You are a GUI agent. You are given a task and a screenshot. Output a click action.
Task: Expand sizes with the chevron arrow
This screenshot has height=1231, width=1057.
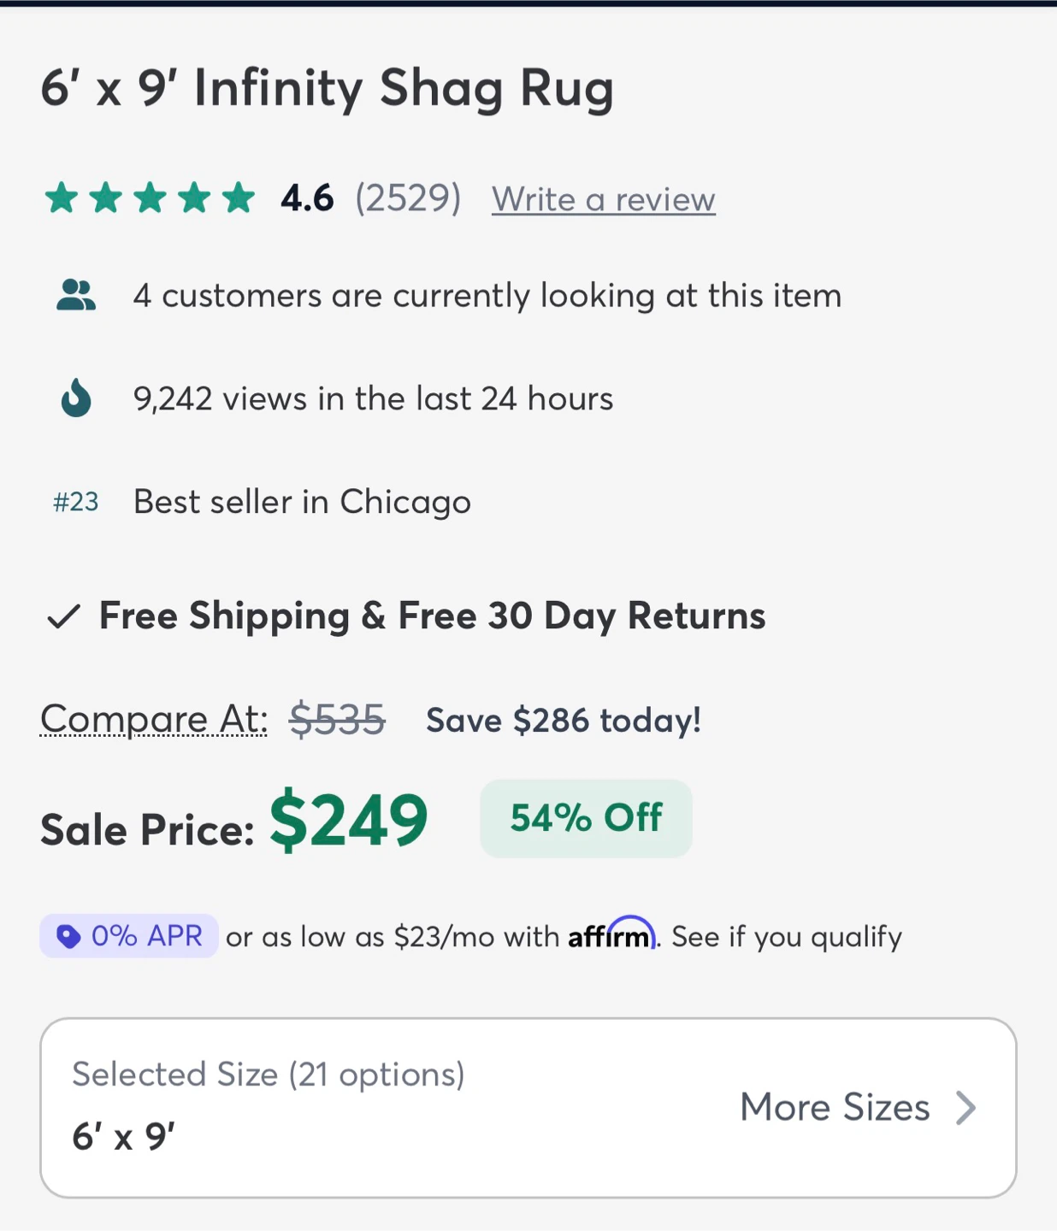click(x=966, y=1108)
